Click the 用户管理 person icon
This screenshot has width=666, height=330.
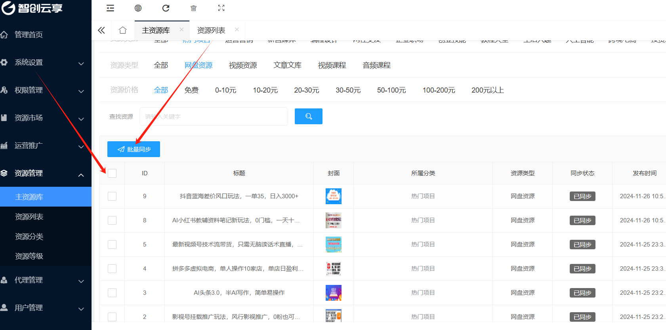[4, 307]
